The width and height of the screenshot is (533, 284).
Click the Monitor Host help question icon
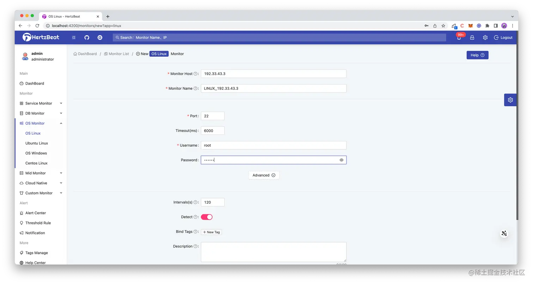coord(195,74)
